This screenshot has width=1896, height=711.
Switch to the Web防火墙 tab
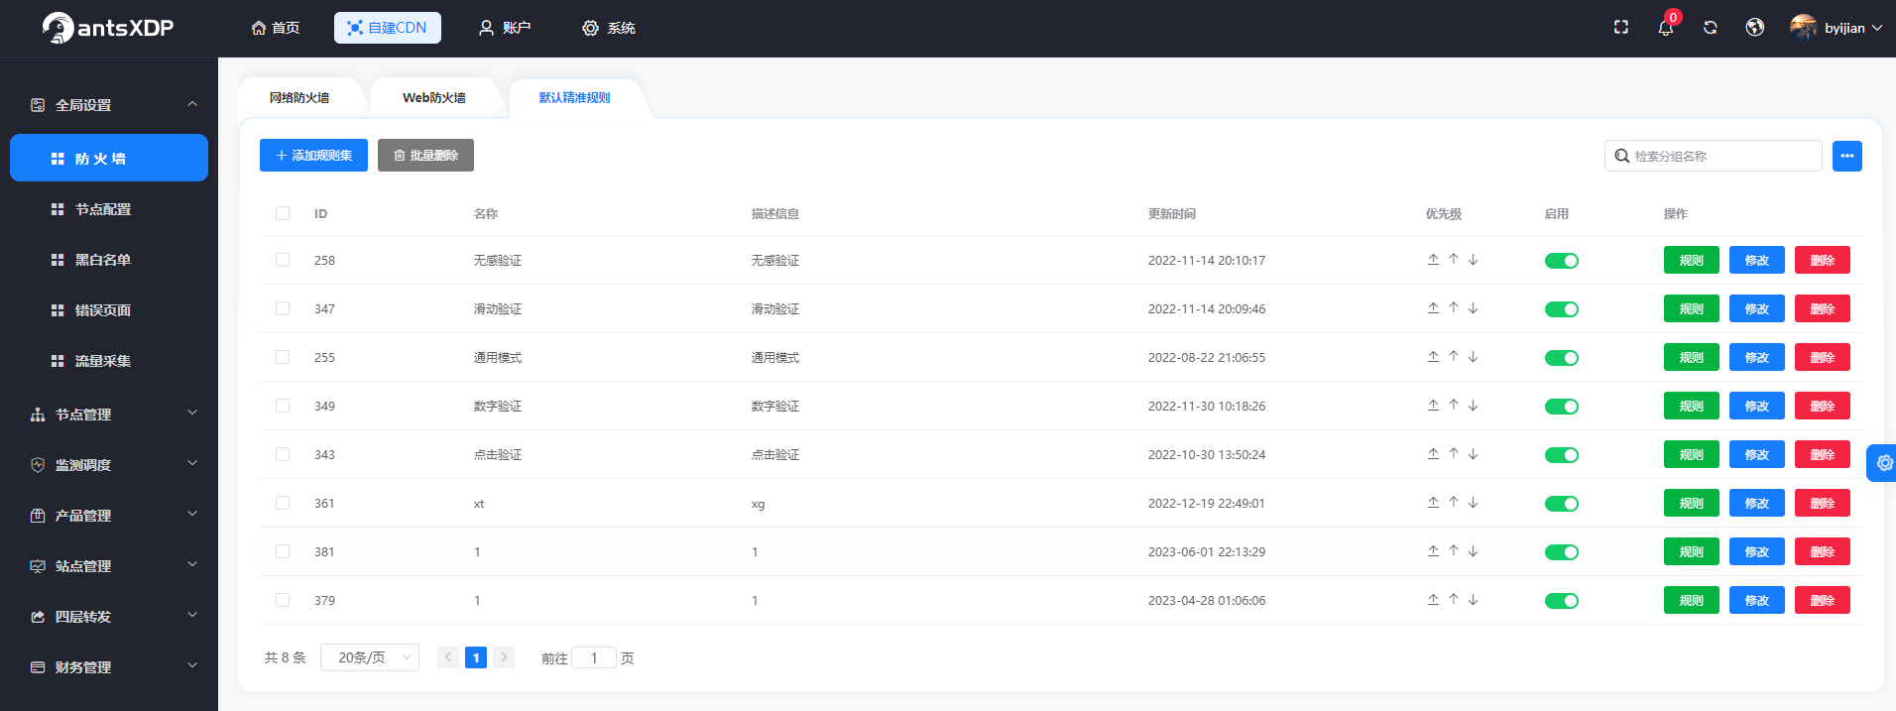click(x=434, y=98)
